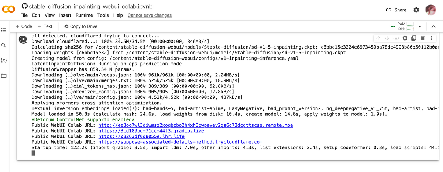The width and height of the screenshot is (443, 172).
Task: Open notebook settings gear in header
Action: coord(416,10)
